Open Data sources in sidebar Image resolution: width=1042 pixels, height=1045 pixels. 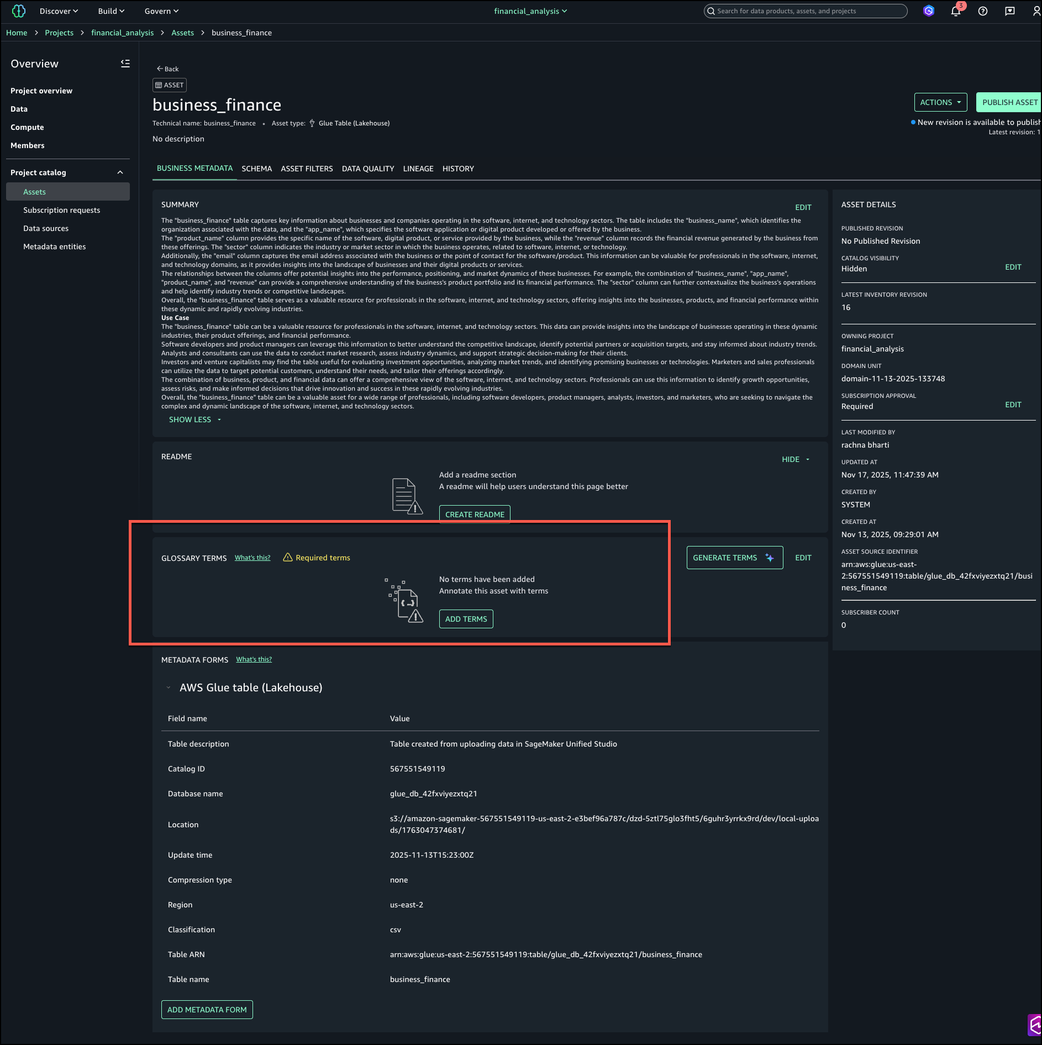point(46,228)
